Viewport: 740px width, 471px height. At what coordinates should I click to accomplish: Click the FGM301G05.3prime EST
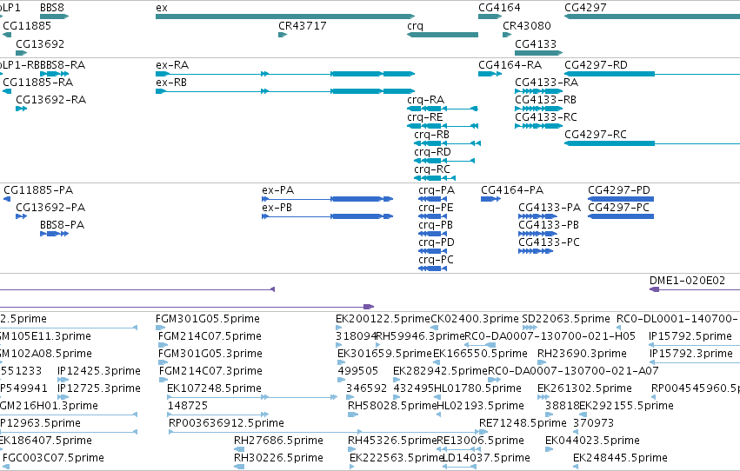point(163,362)
